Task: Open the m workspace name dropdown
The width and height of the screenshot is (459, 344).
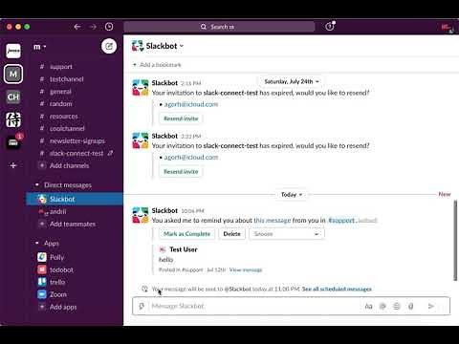Action: tap(40, 47)
